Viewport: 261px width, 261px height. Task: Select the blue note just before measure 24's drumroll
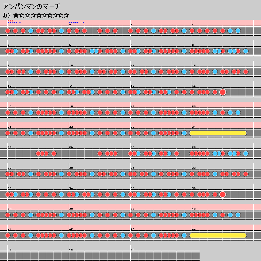coord(184,133)
